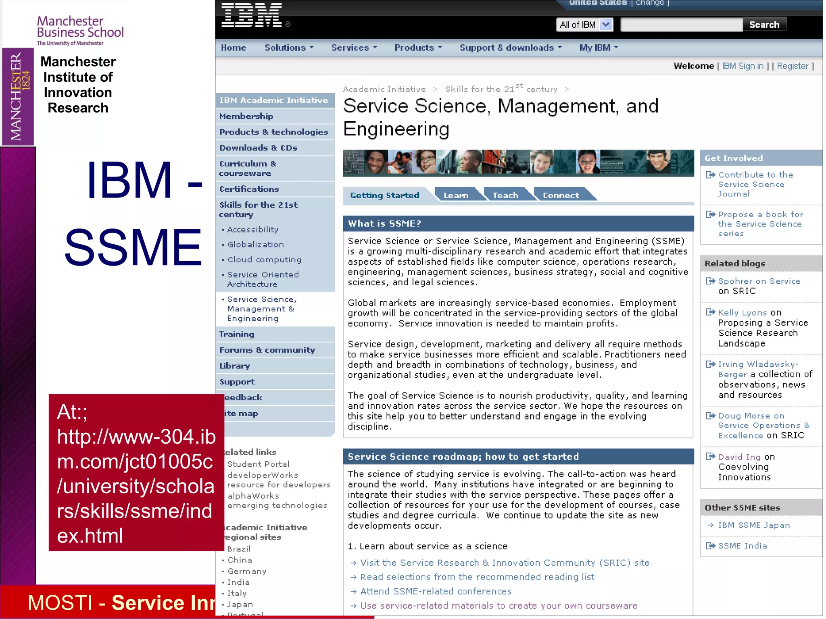826x619 pixels.
Task: Open Certifications in sidebar
Action: [x=275, y=189]
